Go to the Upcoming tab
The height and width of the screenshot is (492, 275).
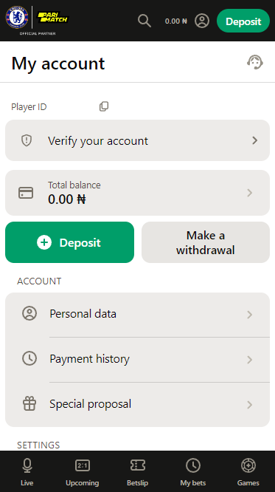tap(83, 471)
